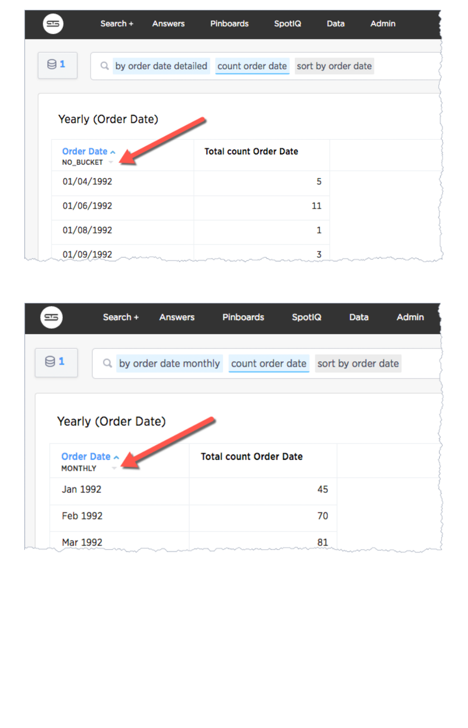Open Admin in bottom navigation bar
468x728 pixels.
click(x=409, y=317)
